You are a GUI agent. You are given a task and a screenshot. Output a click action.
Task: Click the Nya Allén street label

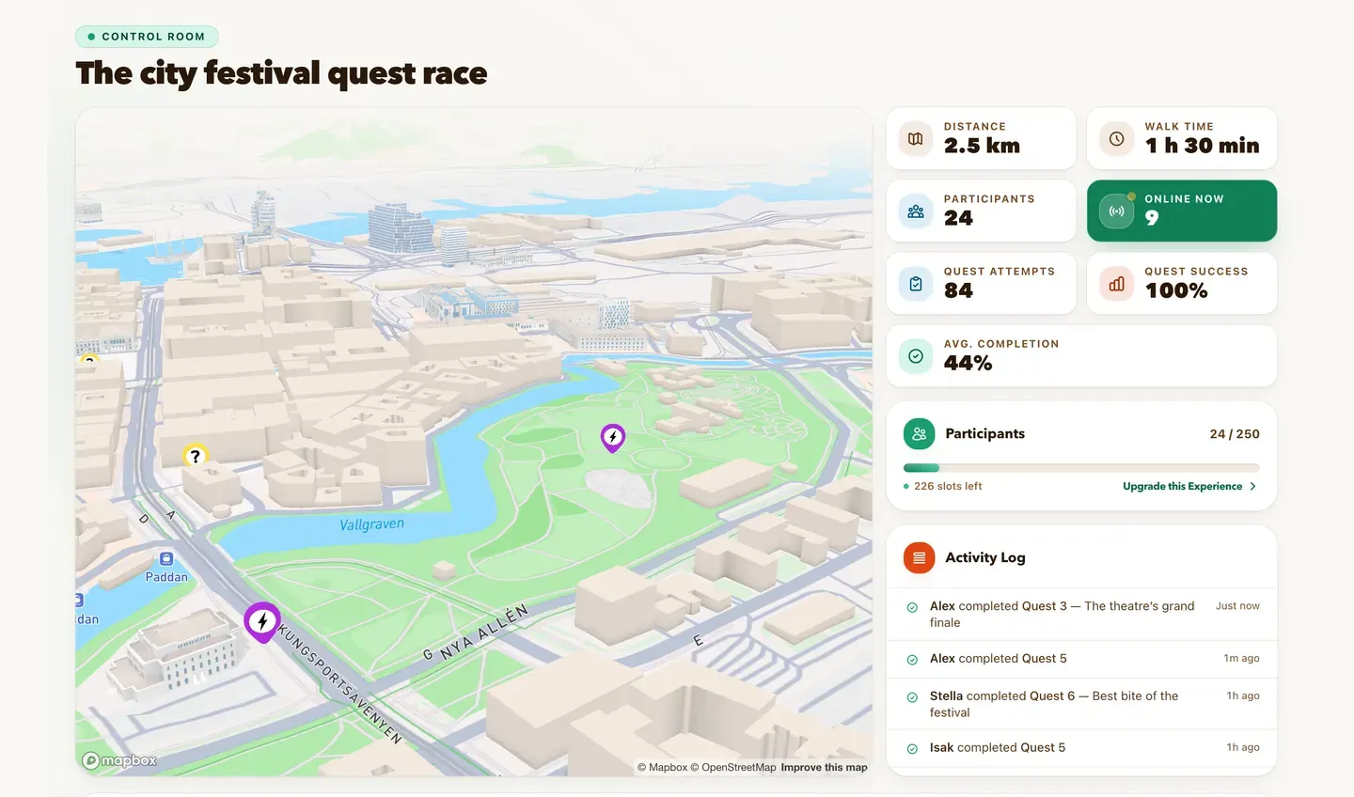tap(484, 632)
